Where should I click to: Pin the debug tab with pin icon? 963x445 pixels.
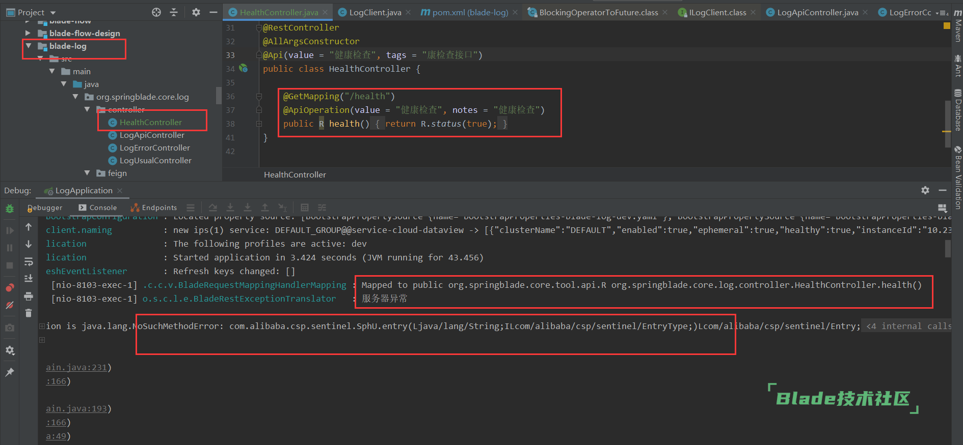click(x=10, y=372)
